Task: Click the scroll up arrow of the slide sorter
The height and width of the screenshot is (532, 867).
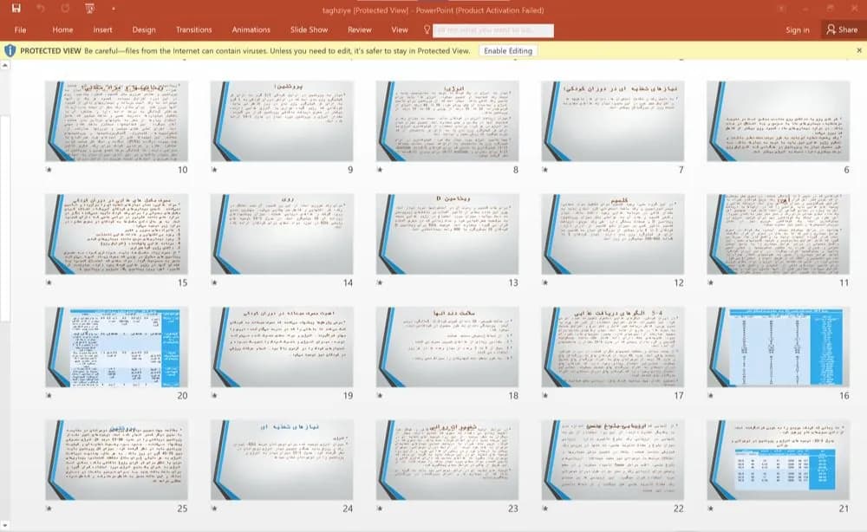Action: click(x=5, y=66)
